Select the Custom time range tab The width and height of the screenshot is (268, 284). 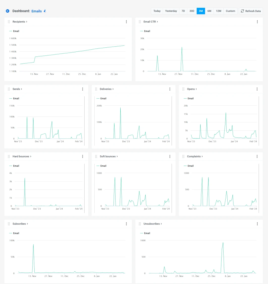click(x=230, y=11)
